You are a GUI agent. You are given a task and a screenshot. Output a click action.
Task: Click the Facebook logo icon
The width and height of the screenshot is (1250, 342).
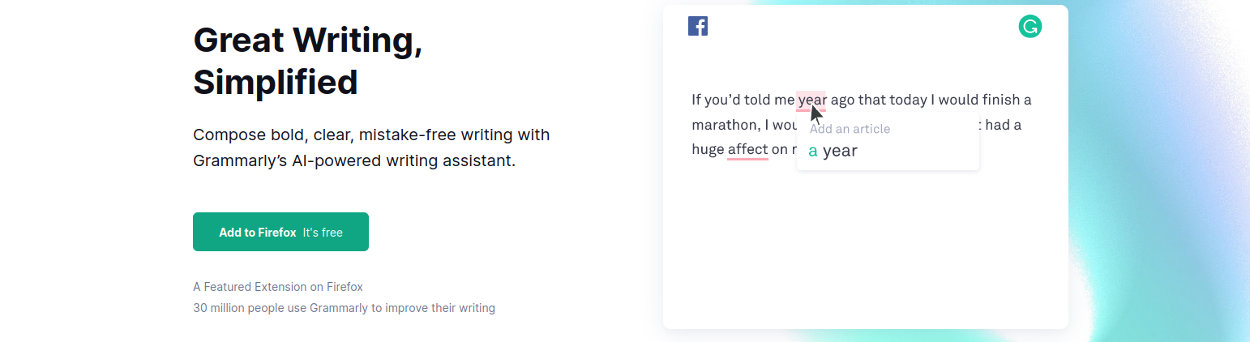[x=697, y=26]
